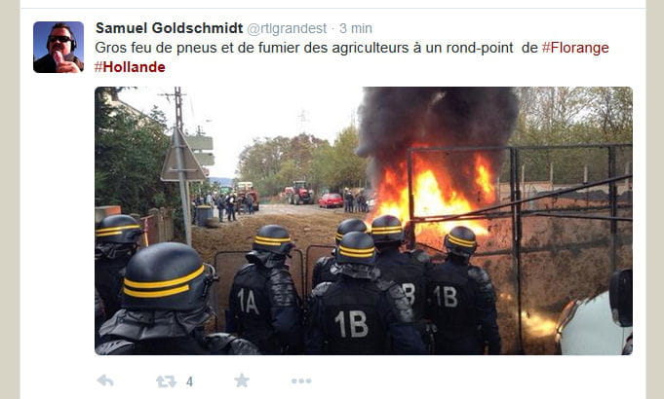Favorite the tweet with the star icon
This screenshot has width=664, height=399.
click(x=242, y=381)
